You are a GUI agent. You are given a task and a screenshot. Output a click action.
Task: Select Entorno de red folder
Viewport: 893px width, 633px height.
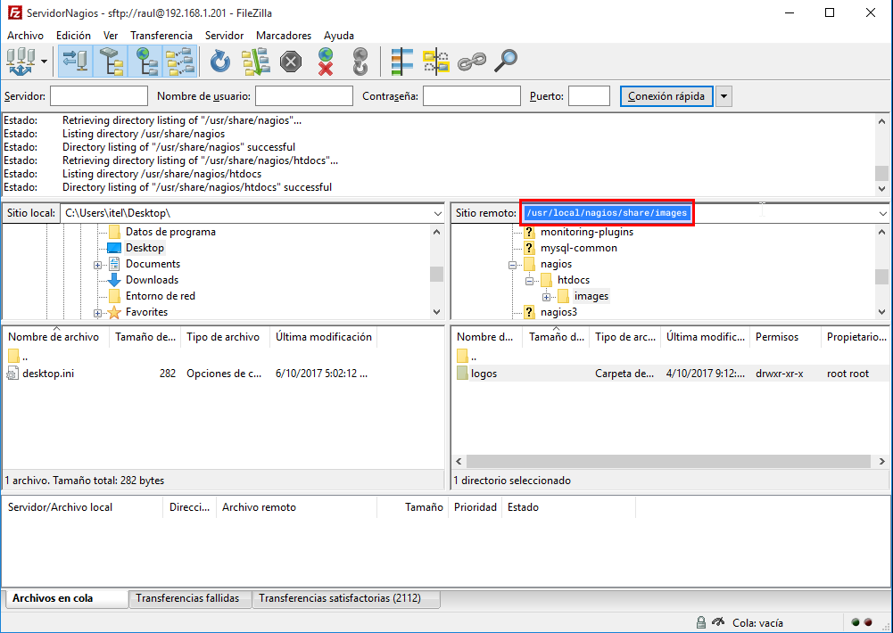pyautogui.click(x=160, y=295)
